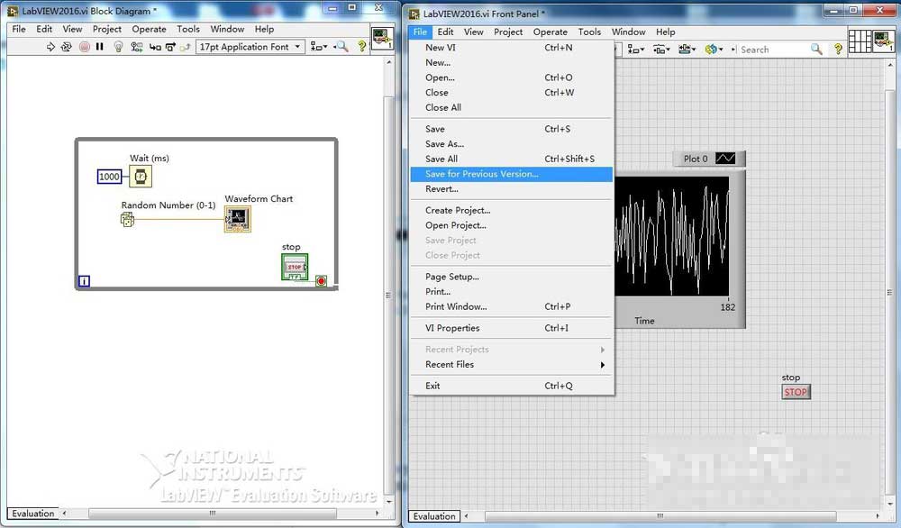Click Front Panel Search field
This screenshot has height=528, width=901.
tap(773, 50)
